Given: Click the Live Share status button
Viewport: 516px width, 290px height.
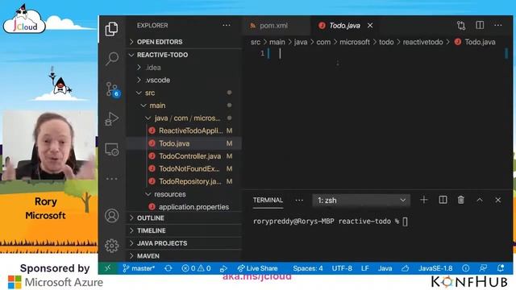Looking at the screenshot, I should [x=257, y=268].
